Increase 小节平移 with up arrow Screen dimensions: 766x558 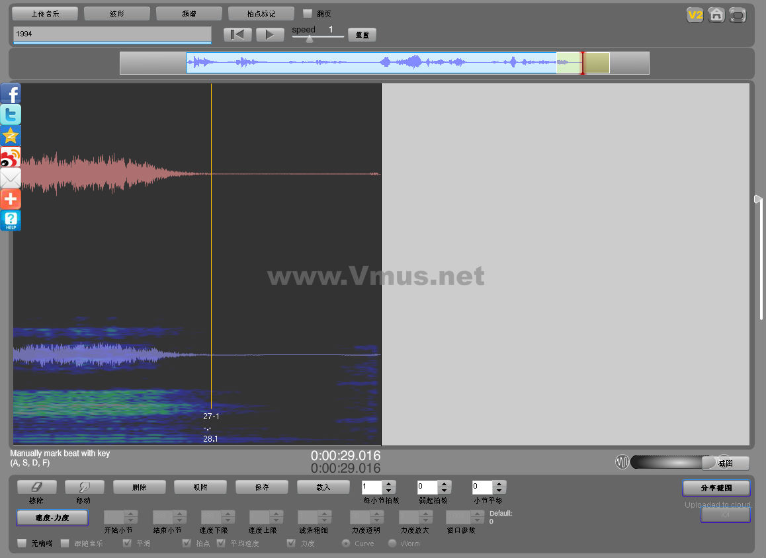coord(499,484)
